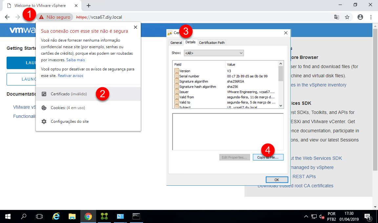Open the Windows Start menu

[8, 216]
